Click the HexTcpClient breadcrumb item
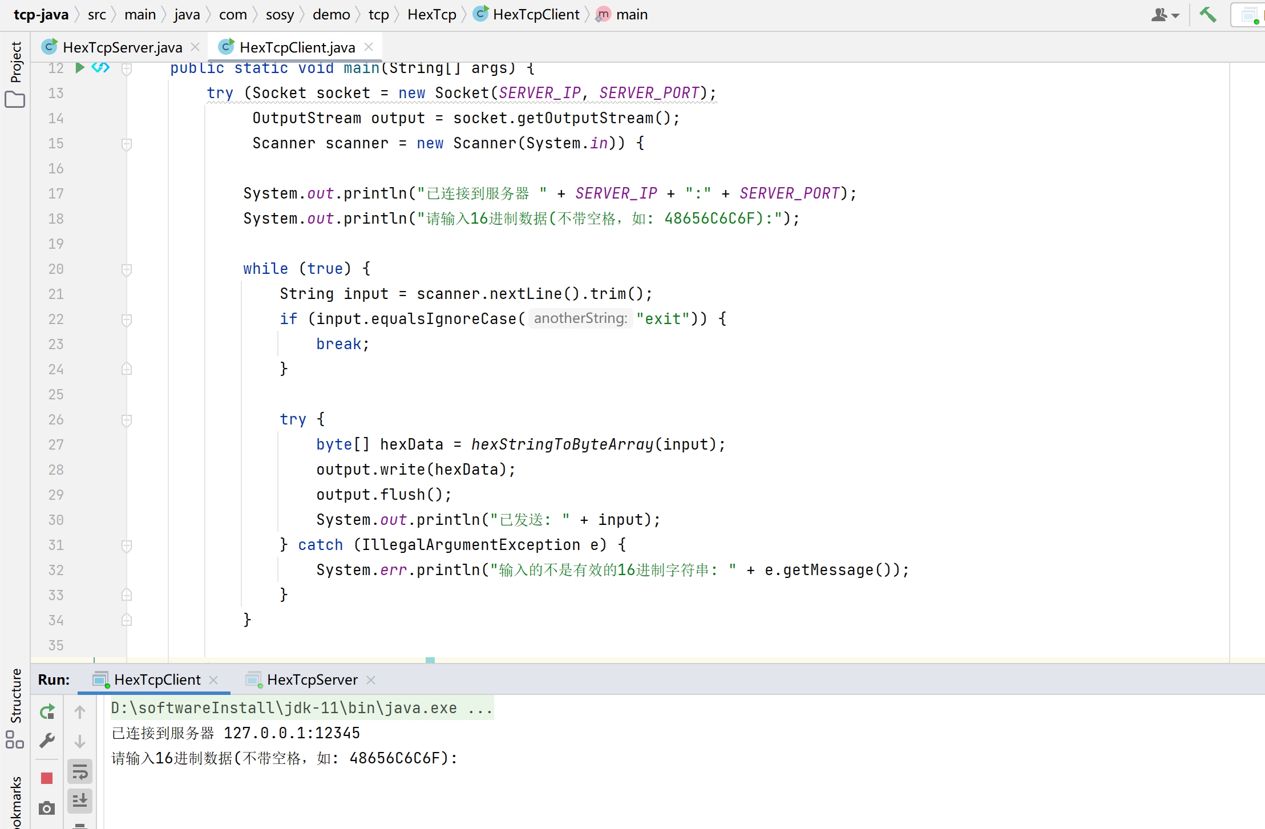The height and width of the screenshot is (829, 1265). 535,15
